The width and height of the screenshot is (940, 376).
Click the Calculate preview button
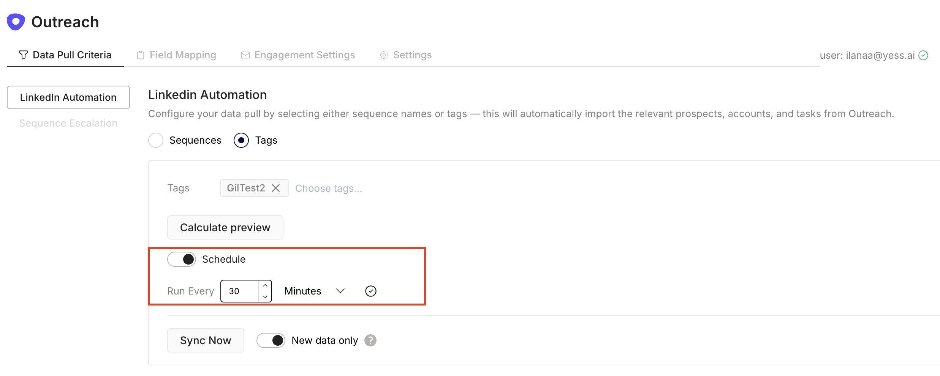tap(225, 227)
